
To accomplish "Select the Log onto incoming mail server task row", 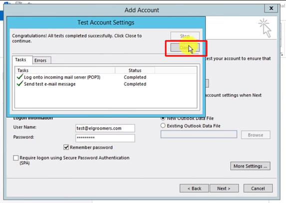I will pos(106,77).
